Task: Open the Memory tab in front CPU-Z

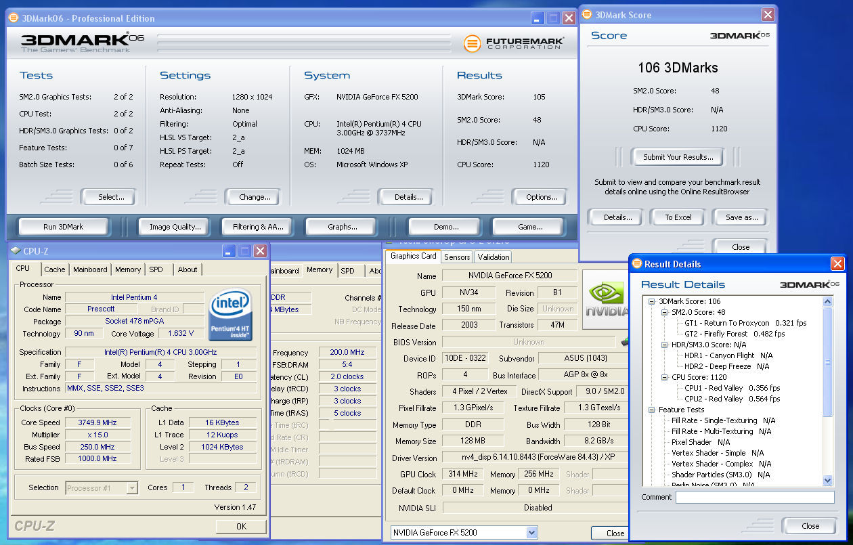Action: [128, 269]
